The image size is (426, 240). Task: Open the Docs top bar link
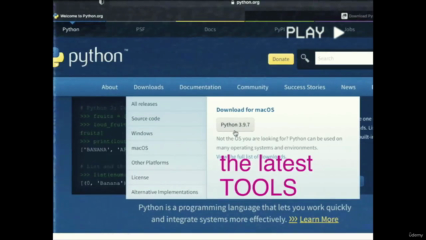(210, 29)
